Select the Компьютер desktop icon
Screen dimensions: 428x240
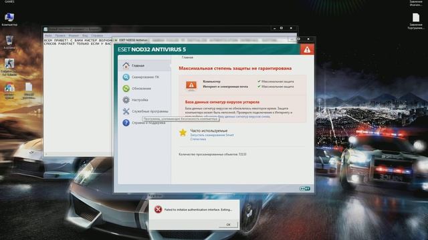coord(9,19)
